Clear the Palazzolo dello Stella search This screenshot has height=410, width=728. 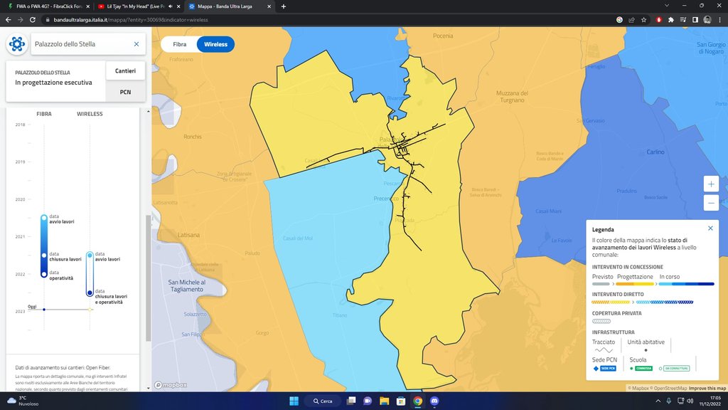136,44
